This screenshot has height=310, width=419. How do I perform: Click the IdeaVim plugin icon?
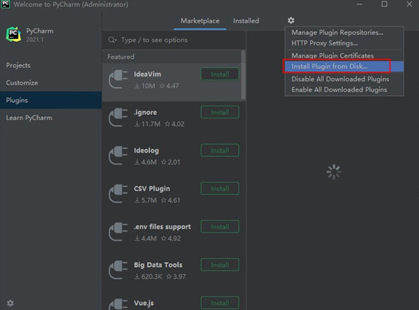(118, 79)
